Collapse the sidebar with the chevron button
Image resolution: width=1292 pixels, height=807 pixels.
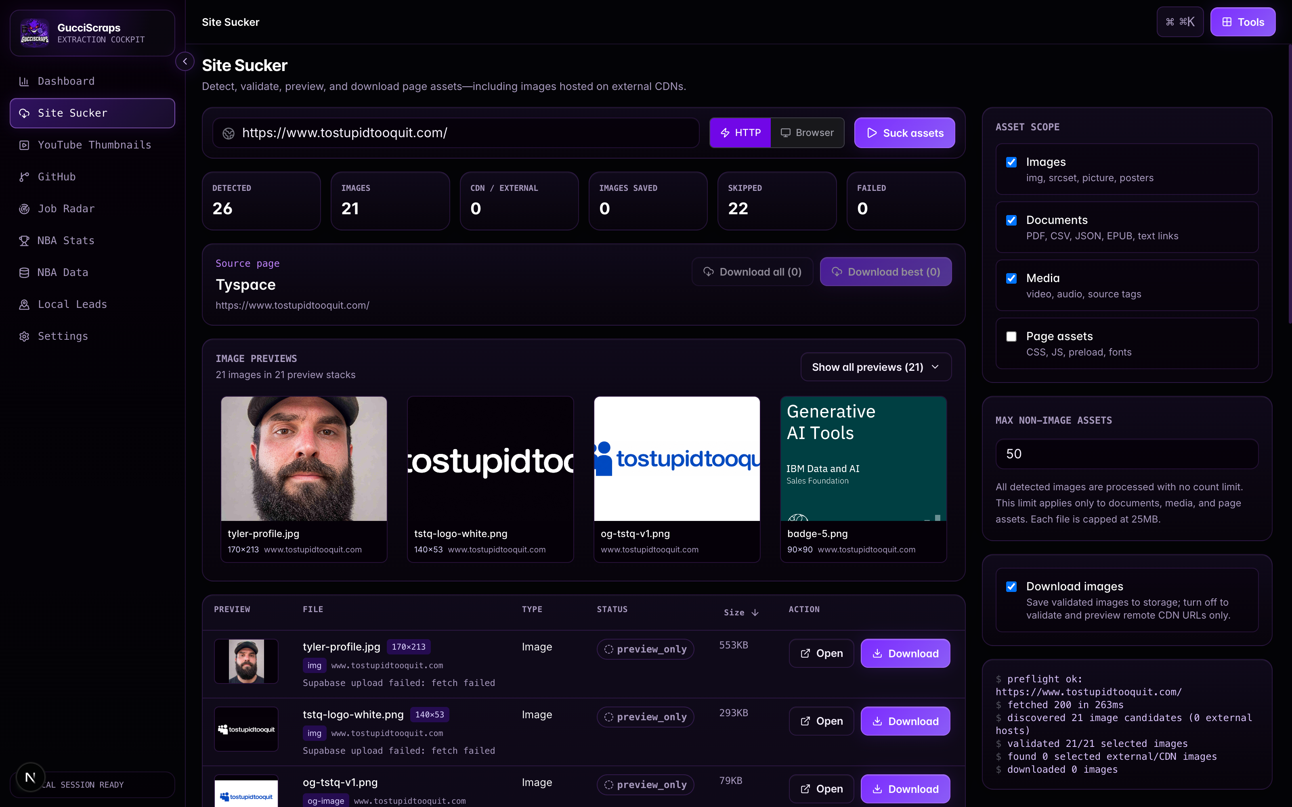[x=185, y=61]
